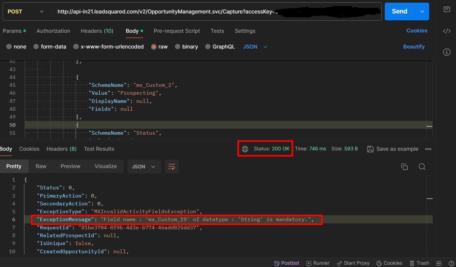The height and width of the screenshot is (267, 456).
Task: Copy response body using the copy icon
Action: 404,167
